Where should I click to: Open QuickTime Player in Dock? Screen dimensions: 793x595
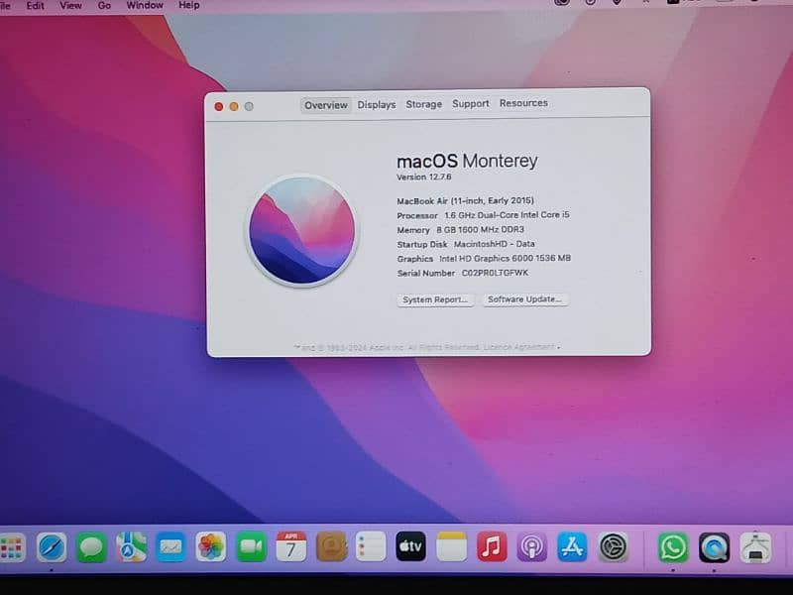click(714, 547)
